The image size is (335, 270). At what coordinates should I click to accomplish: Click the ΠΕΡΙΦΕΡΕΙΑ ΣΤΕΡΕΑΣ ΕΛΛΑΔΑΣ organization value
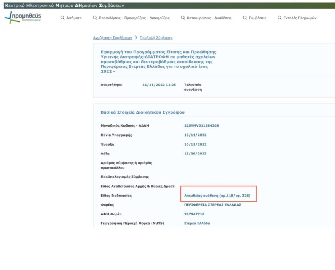tap(212, 204)
